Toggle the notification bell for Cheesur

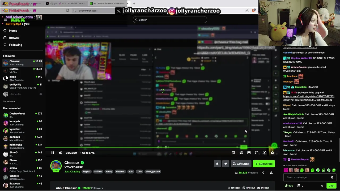217,164
